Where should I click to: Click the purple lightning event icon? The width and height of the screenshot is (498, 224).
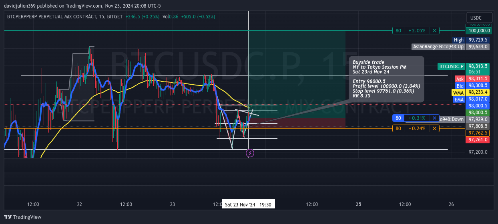[x=250, y=153]
